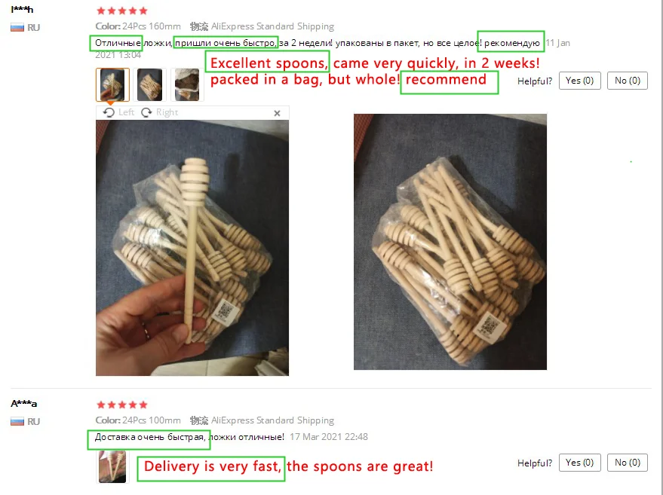The height and width of the screenshot is (495, 663).
Task: Click the Russian flag beside first reviewer
Action: tap(17, 28)
